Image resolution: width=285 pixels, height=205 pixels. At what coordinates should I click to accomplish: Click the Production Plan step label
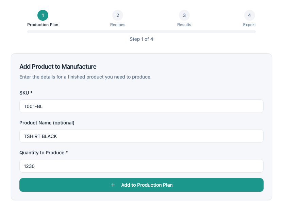(43, 24)
